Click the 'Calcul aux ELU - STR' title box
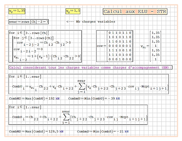This screenshot has width=182, height=141. tap(135, 12)
